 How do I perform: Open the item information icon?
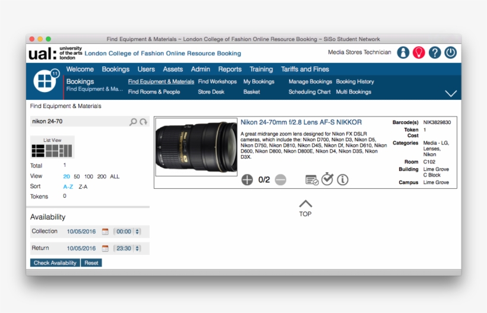click(x=343, y=179)
